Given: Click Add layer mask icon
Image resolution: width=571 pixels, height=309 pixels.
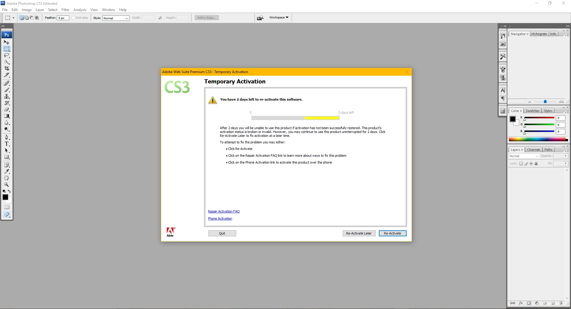Looking at the screenshot, I should click(x=529, y=303).
